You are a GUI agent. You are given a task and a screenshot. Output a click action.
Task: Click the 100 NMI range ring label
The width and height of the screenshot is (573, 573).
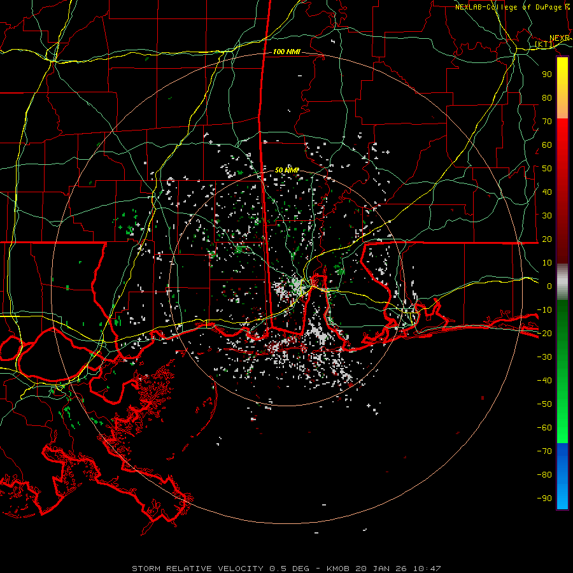[x=286, y=52]
